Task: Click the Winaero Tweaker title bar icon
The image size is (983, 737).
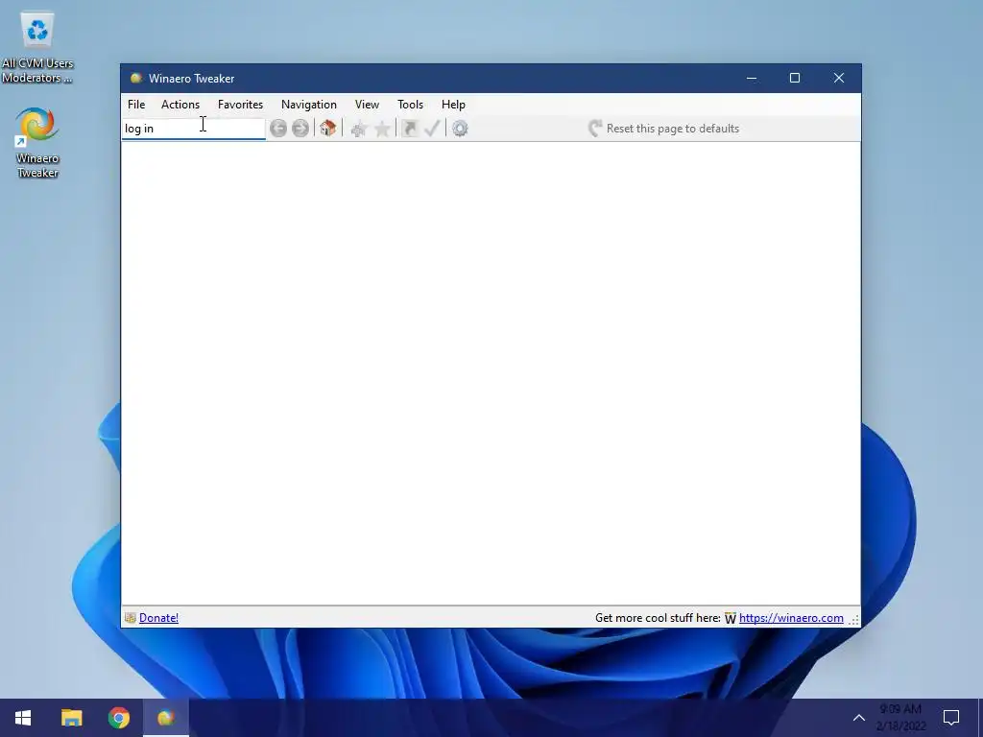Action: click(x=135, y=79)
